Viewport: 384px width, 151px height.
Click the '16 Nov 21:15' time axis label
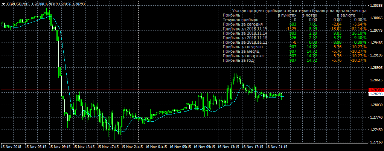tap(277, 147)
